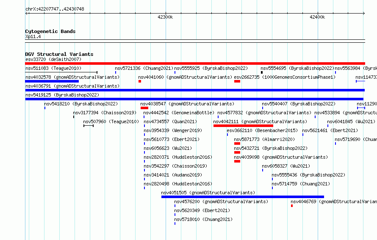Open nsv3542297 (Chaisson2019) variant
This screenshot has height=240, width=377.
pos(175,166)
